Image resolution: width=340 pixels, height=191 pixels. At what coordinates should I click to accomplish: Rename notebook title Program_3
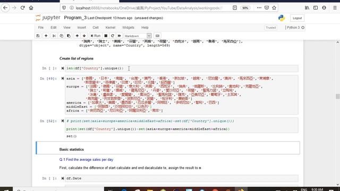[75, 18]
